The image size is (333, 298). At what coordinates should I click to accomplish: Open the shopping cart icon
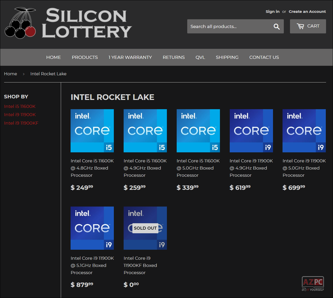click(x=308, y=26)
